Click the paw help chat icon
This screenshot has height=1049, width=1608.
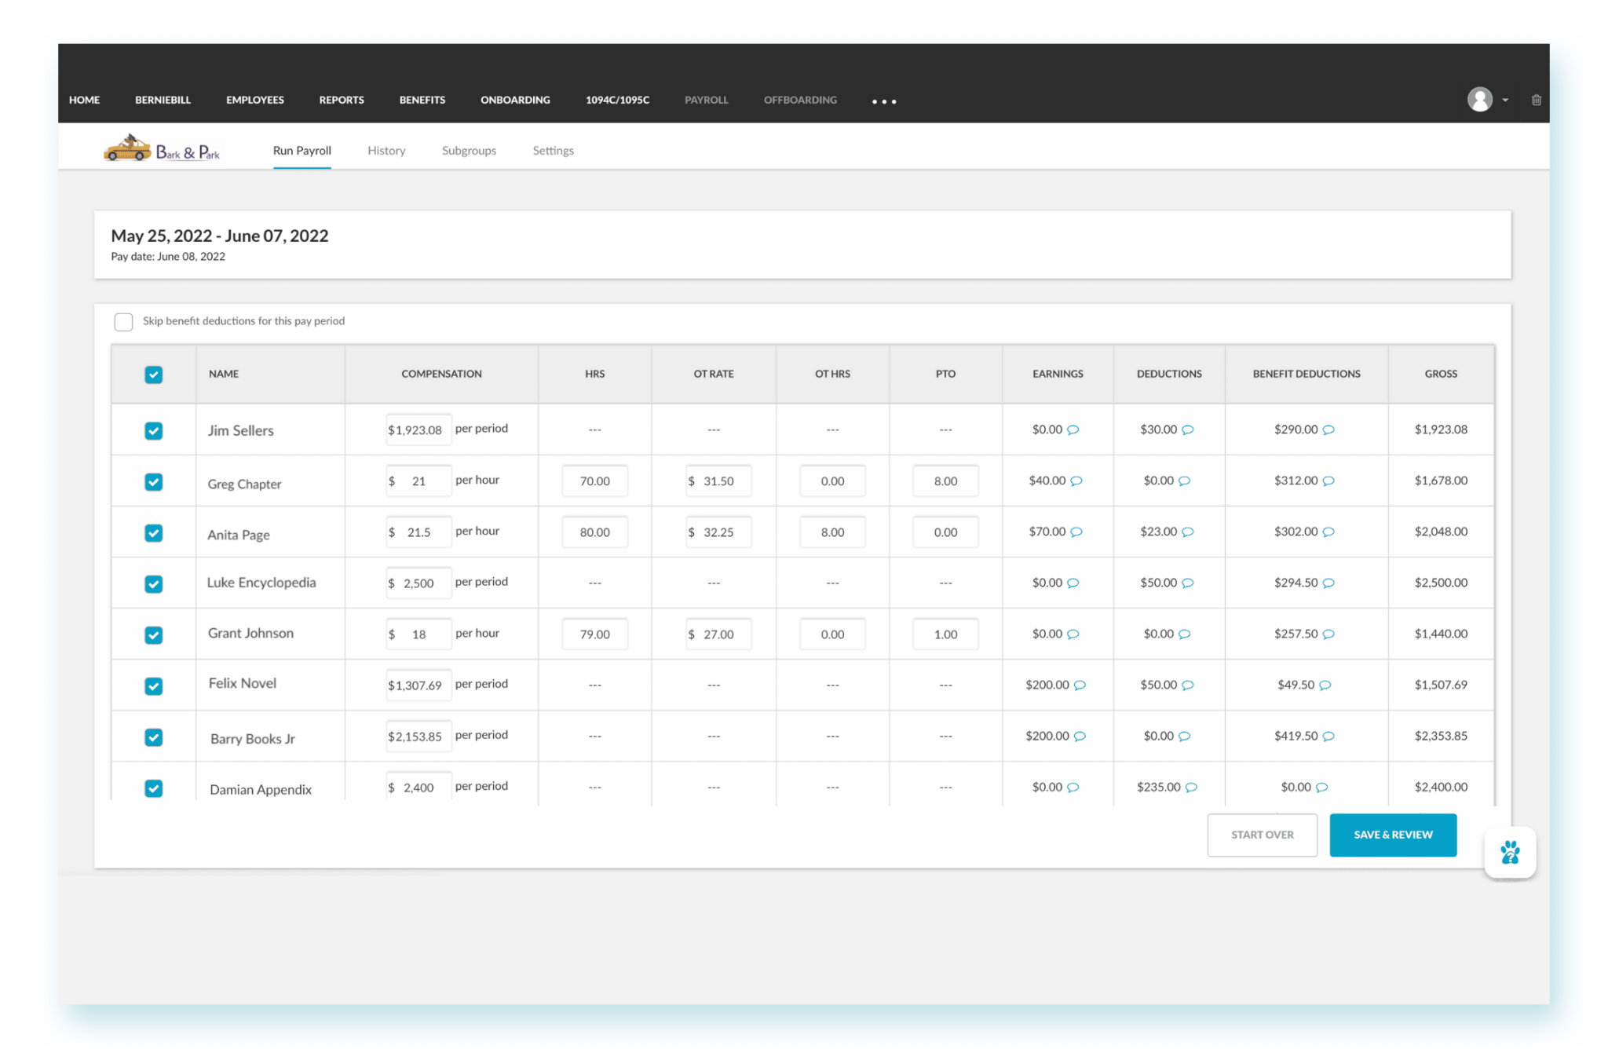(x=1509, y=852)
